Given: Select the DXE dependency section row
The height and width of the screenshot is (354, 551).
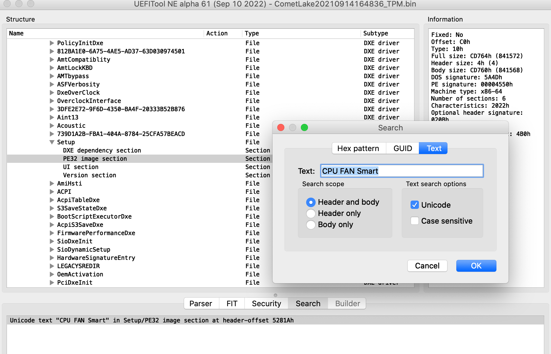Looking at the screenshot, I should (140, 150).
